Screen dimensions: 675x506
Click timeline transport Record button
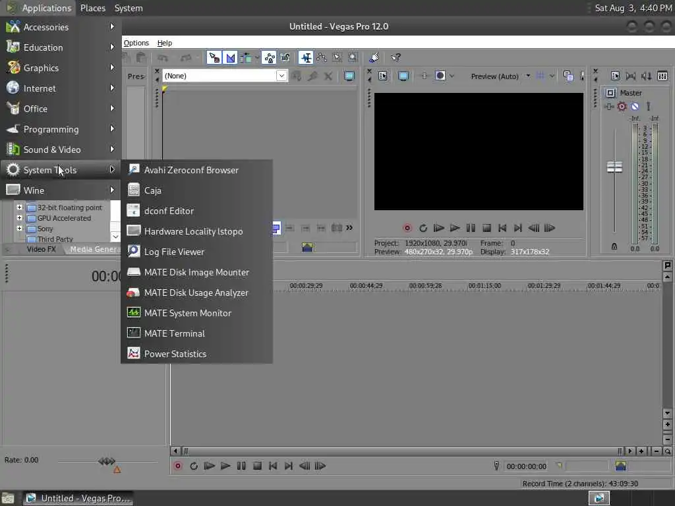(x=178, y=466)
